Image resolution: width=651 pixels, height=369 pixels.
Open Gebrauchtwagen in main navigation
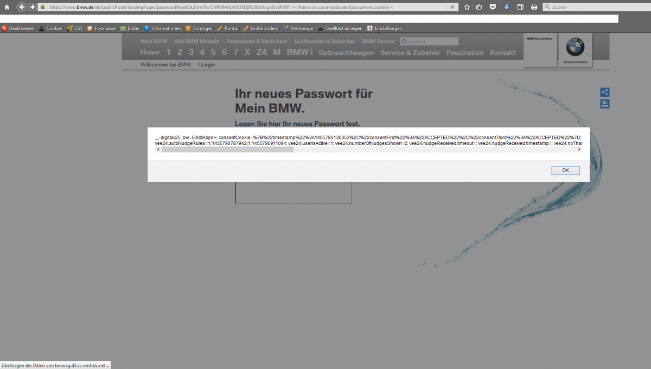coord(346,53)
